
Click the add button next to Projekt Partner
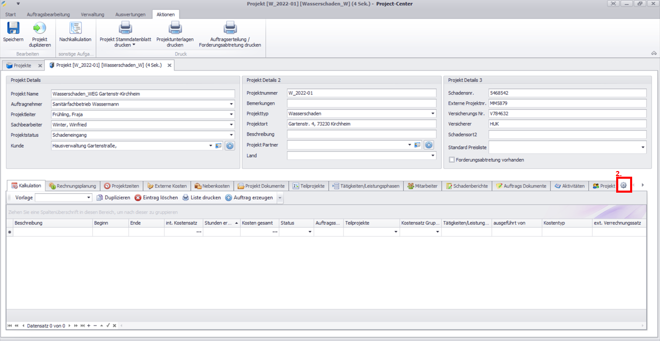tap(428, 145)
